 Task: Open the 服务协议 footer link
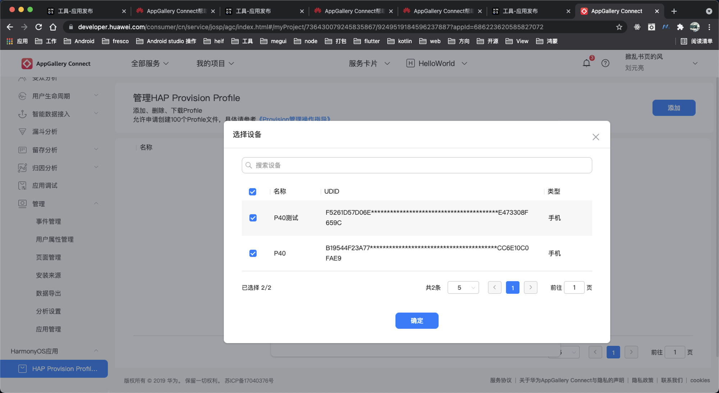(500, 380)
